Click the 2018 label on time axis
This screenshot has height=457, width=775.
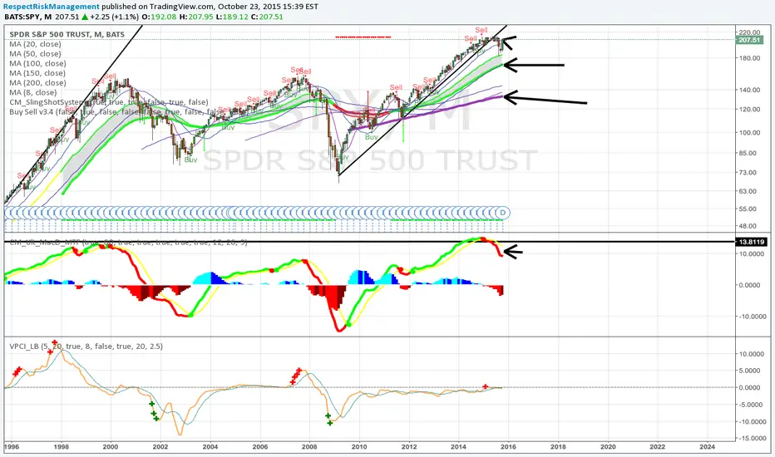click(x=558, y=447)
